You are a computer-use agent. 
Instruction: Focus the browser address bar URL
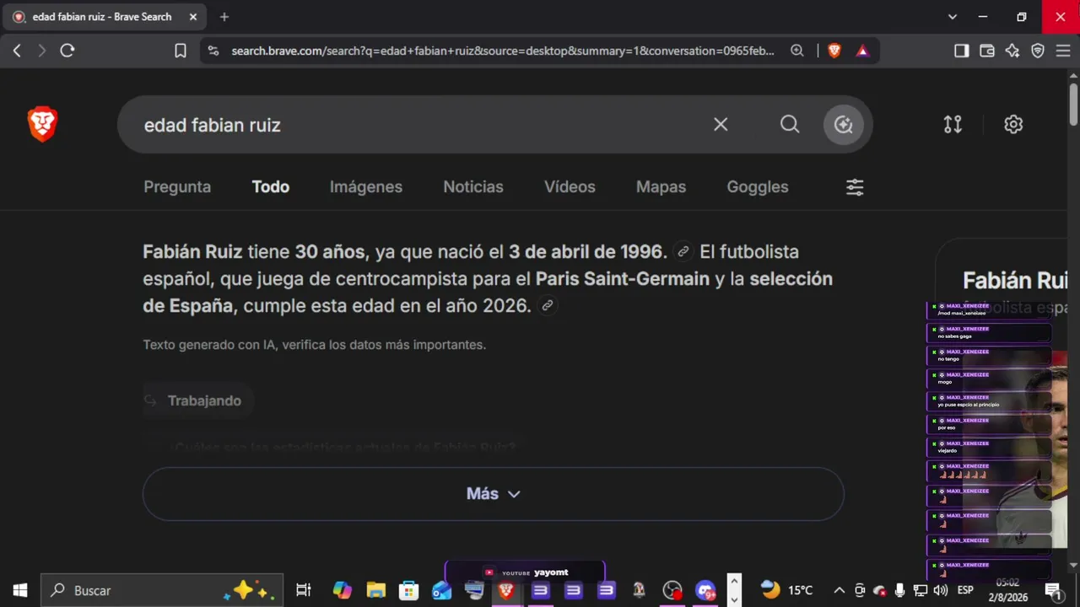[503, 51]
